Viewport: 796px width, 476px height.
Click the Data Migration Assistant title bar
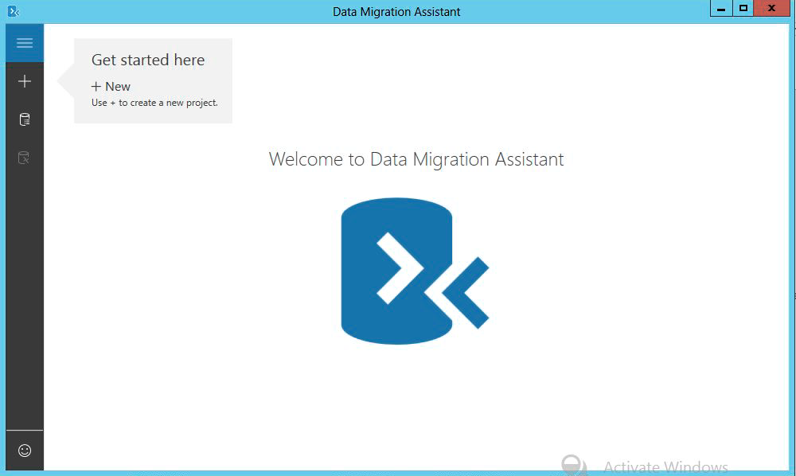(396, 11)
